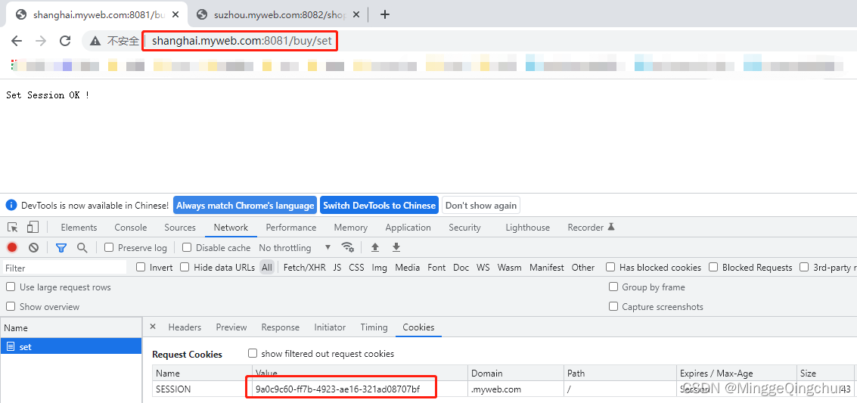
Task: Enable Disable cache checkbox
Action: [187, 247]
